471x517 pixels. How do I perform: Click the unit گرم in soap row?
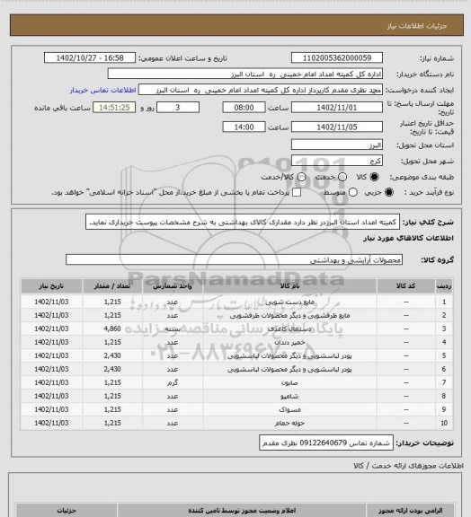[x=173, y=382]
